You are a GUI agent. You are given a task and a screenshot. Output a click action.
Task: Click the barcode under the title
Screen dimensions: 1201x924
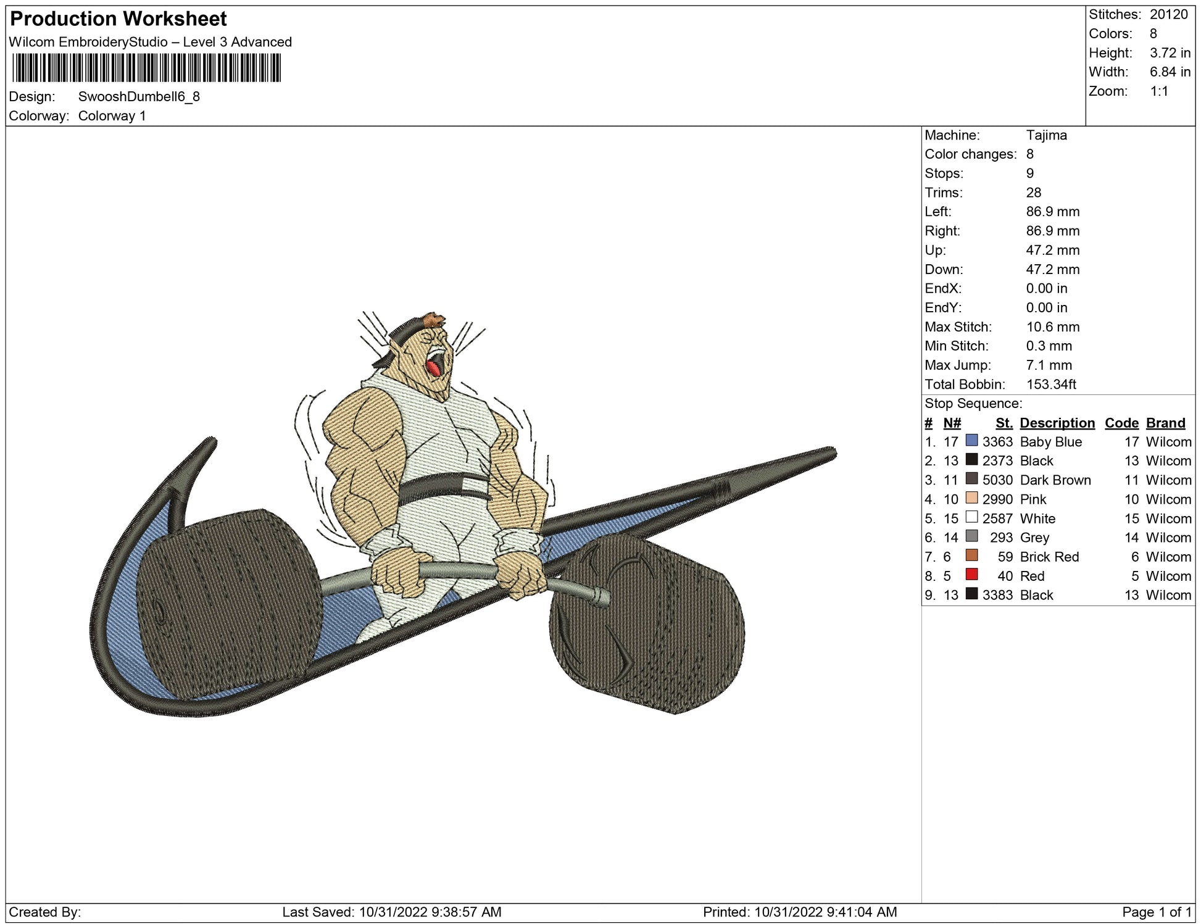click(x=146, y=68)
